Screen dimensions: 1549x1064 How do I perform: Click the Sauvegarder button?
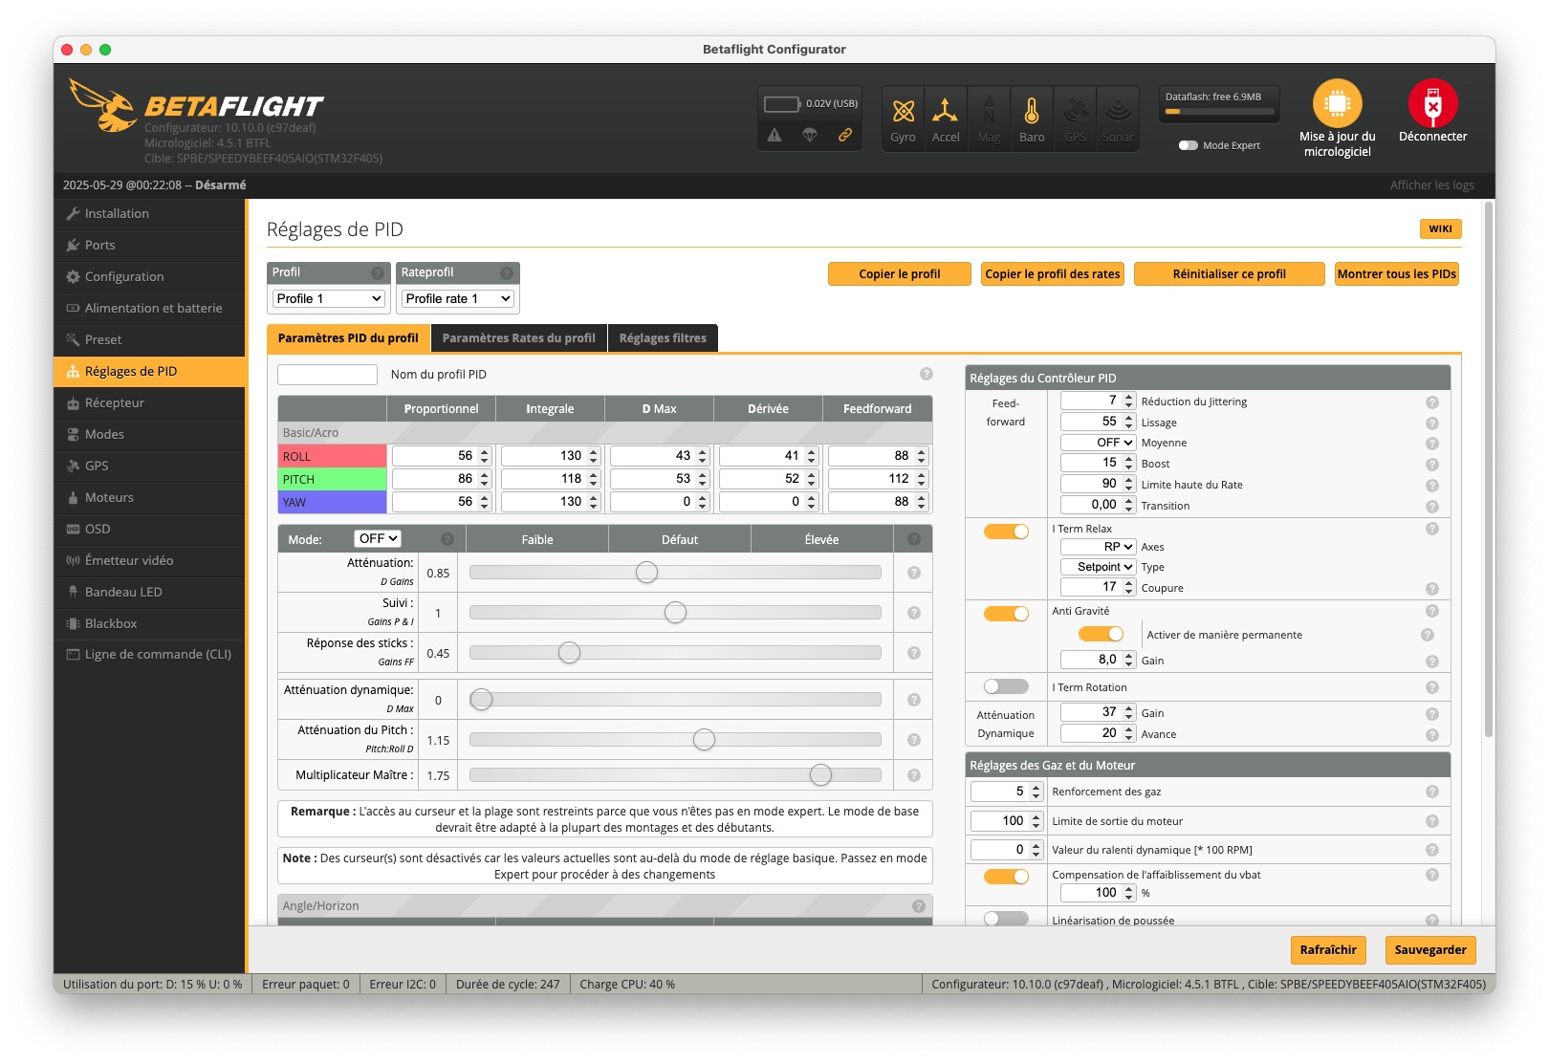tap(1430, 950)
